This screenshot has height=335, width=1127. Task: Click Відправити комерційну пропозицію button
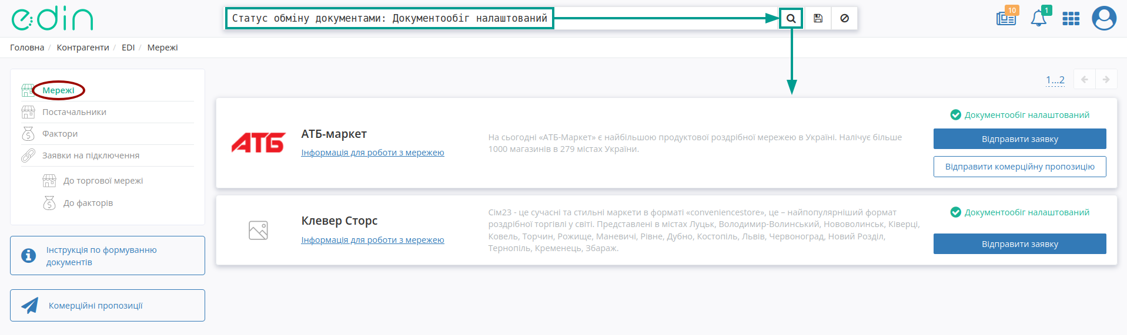(x=1019, y=167)
